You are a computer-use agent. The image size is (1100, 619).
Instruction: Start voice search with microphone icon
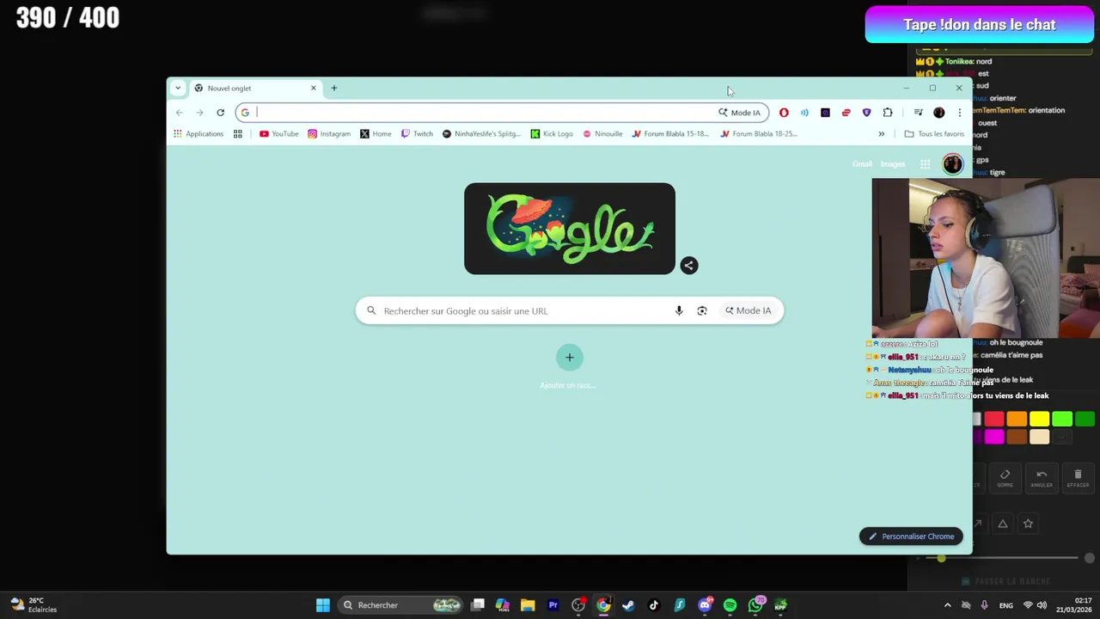click(x=679, y=310)
